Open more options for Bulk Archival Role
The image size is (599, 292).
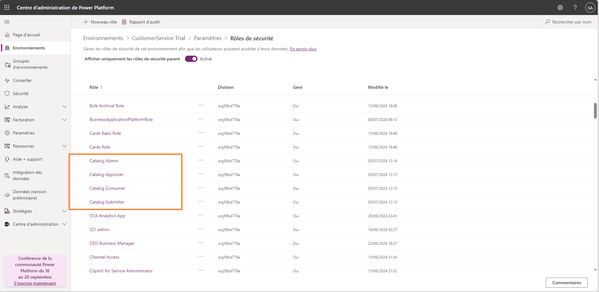[x=201, y=105]
